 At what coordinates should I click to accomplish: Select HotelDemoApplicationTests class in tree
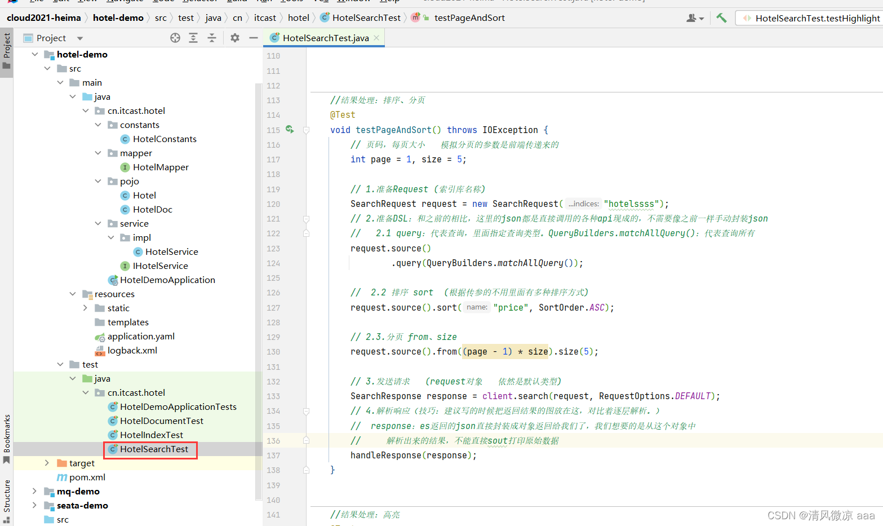[178, 406]
